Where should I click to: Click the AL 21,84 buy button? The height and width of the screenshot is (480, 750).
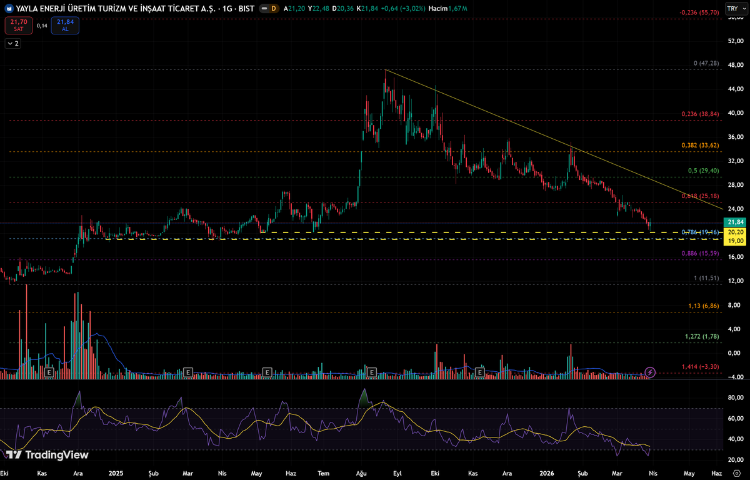(64, 25)
